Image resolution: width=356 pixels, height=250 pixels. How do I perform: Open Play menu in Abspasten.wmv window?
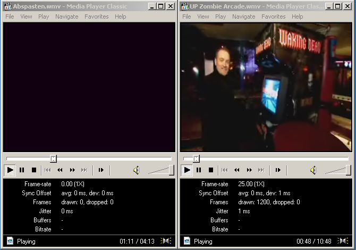pos(44,16)
